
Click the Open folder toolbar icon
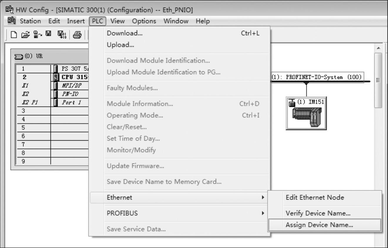point(26,35)
